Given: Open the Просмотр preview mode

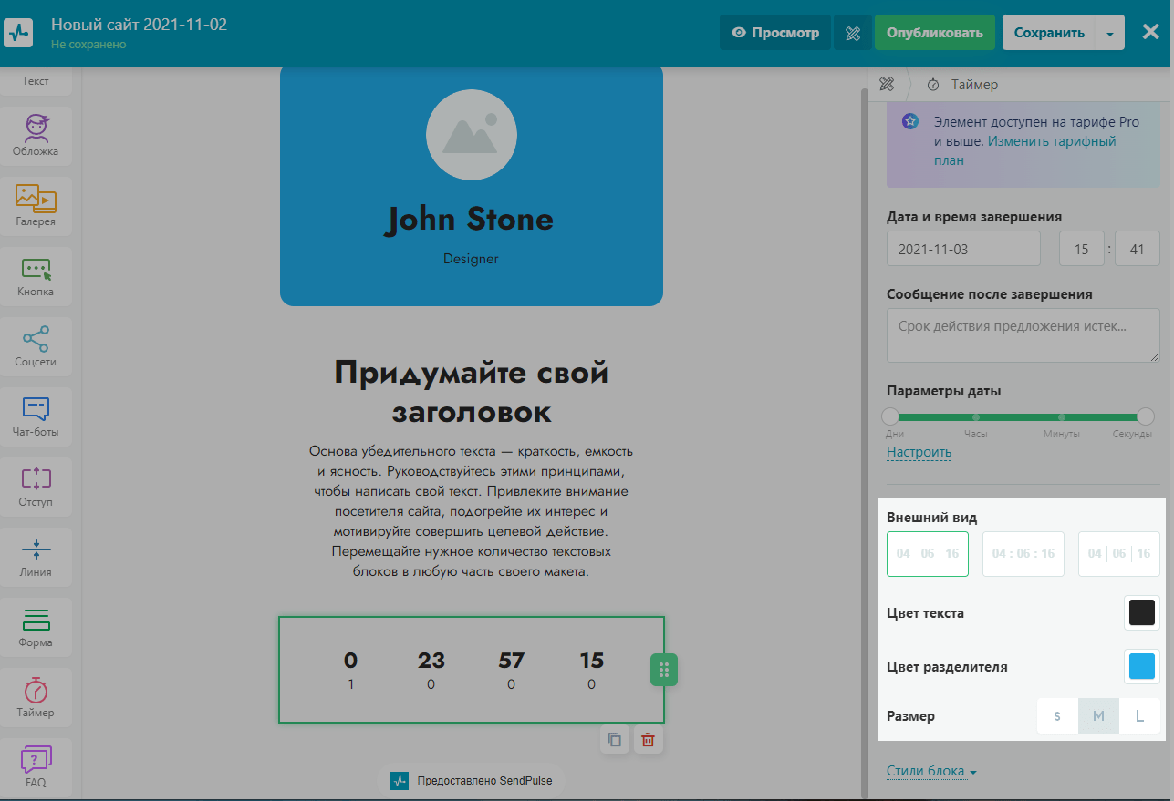Looking at the screenshot, I should pyautogui.click(x=774, y=33).
